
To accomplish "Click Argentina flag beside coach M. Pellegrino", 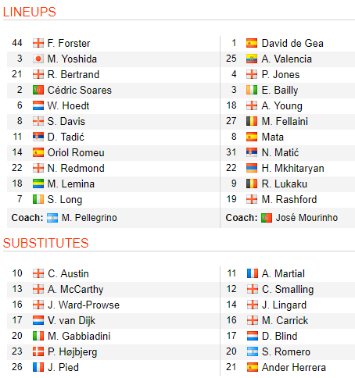I will coord(52,218).
